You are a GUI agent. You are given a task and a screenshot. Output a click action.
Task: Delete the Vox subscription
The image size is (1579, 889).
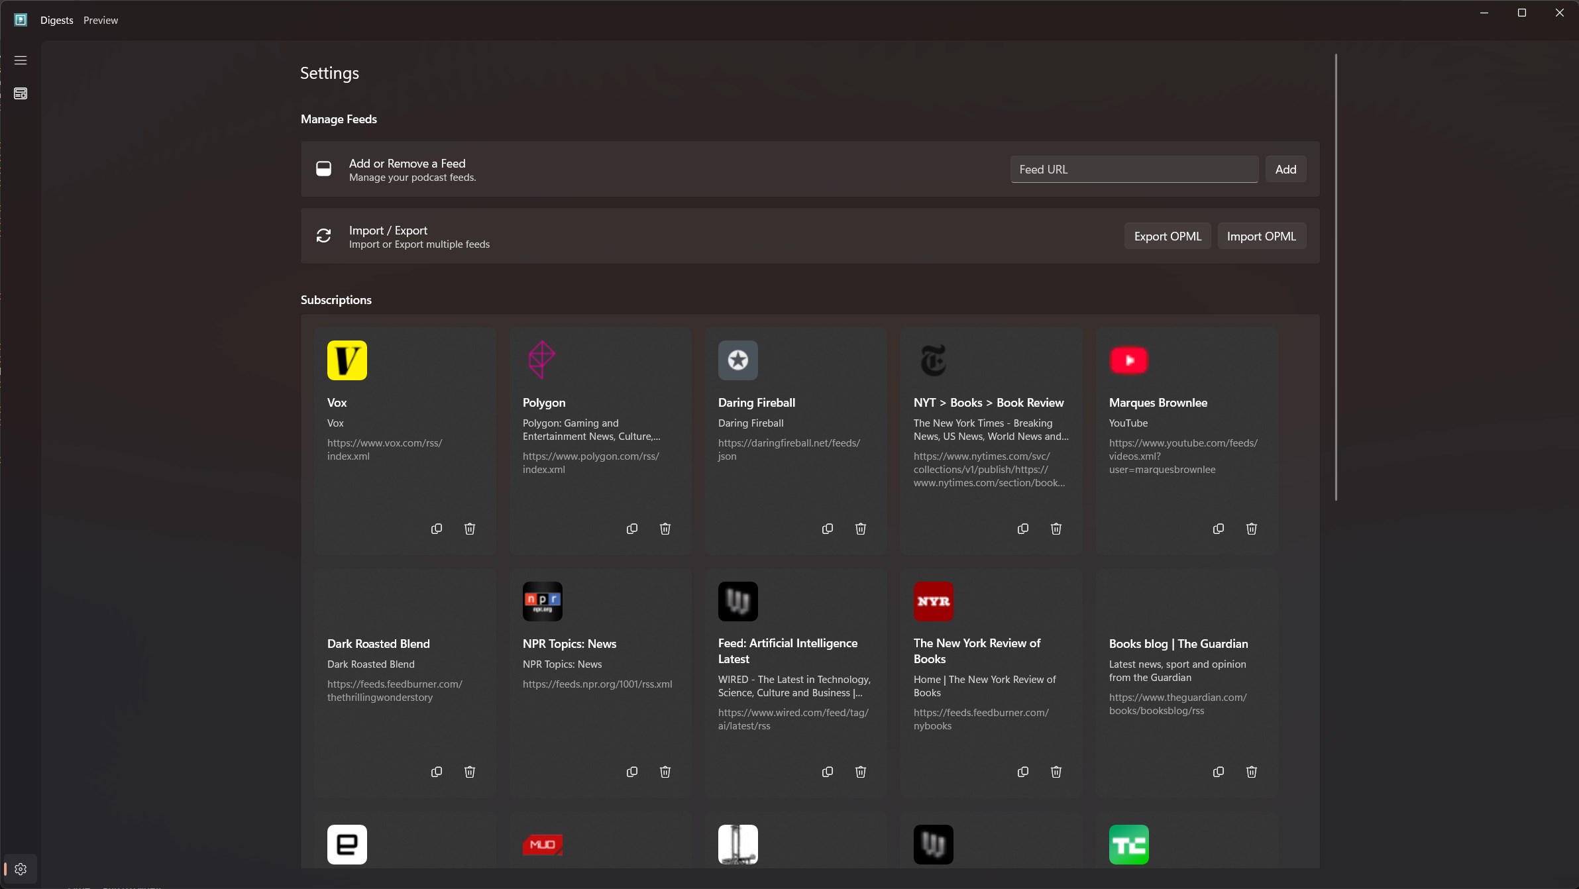[470, 529]
